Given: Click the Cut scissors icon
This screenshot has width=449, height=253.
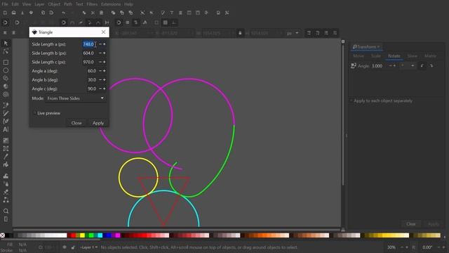Looking at the screenshot, I should coord(93,13).
